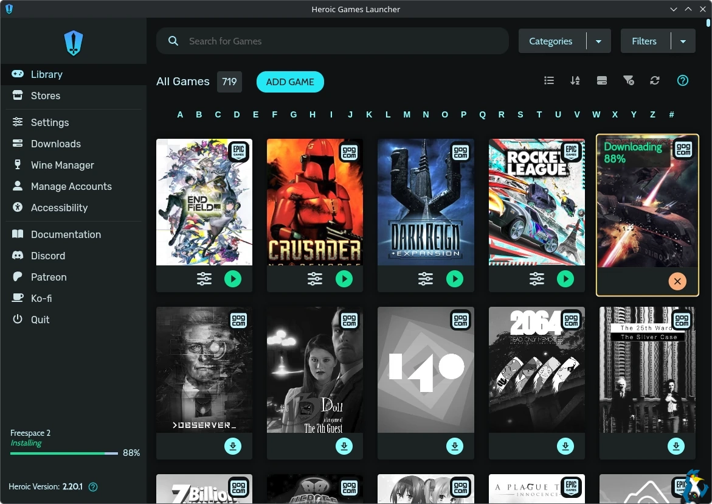This screenshot has width=712, height=504.
Task: Open Manage Accounts from sidebar
Action: [71, 186]
